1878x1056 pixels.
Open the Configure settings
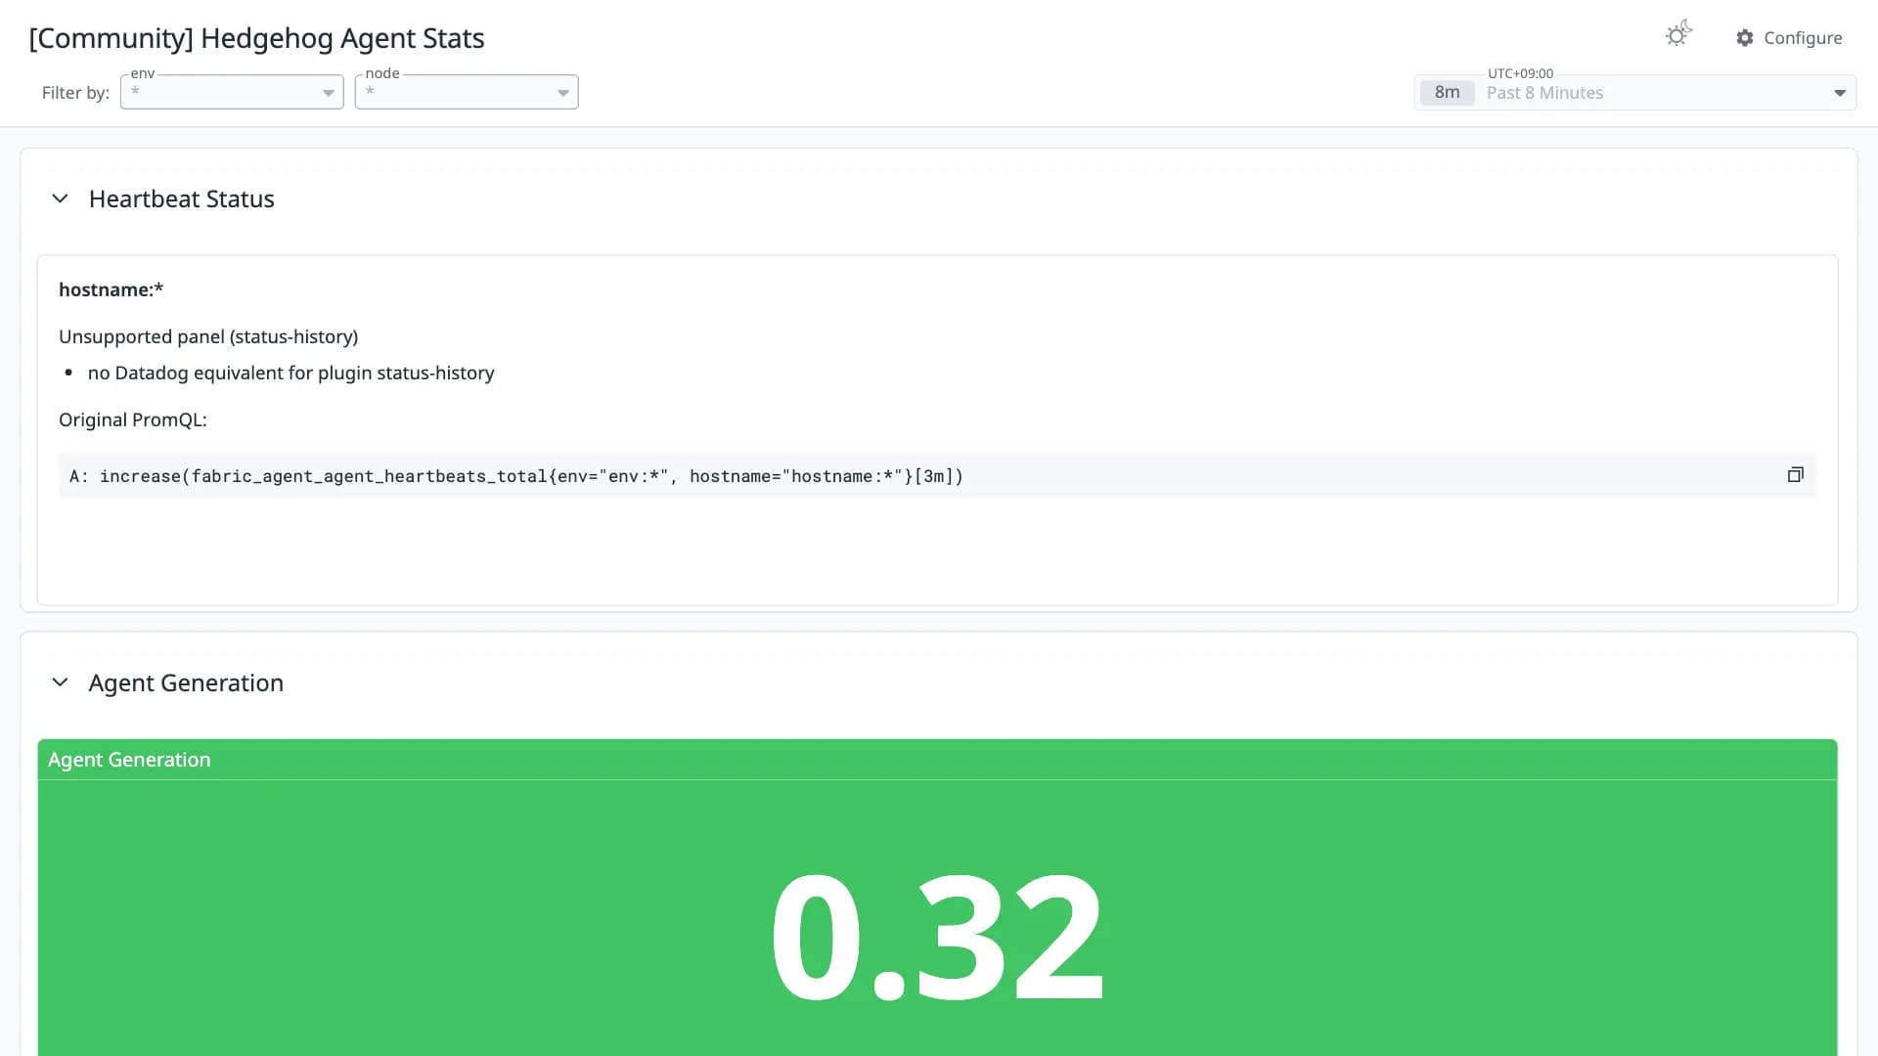pos(1789,37)
